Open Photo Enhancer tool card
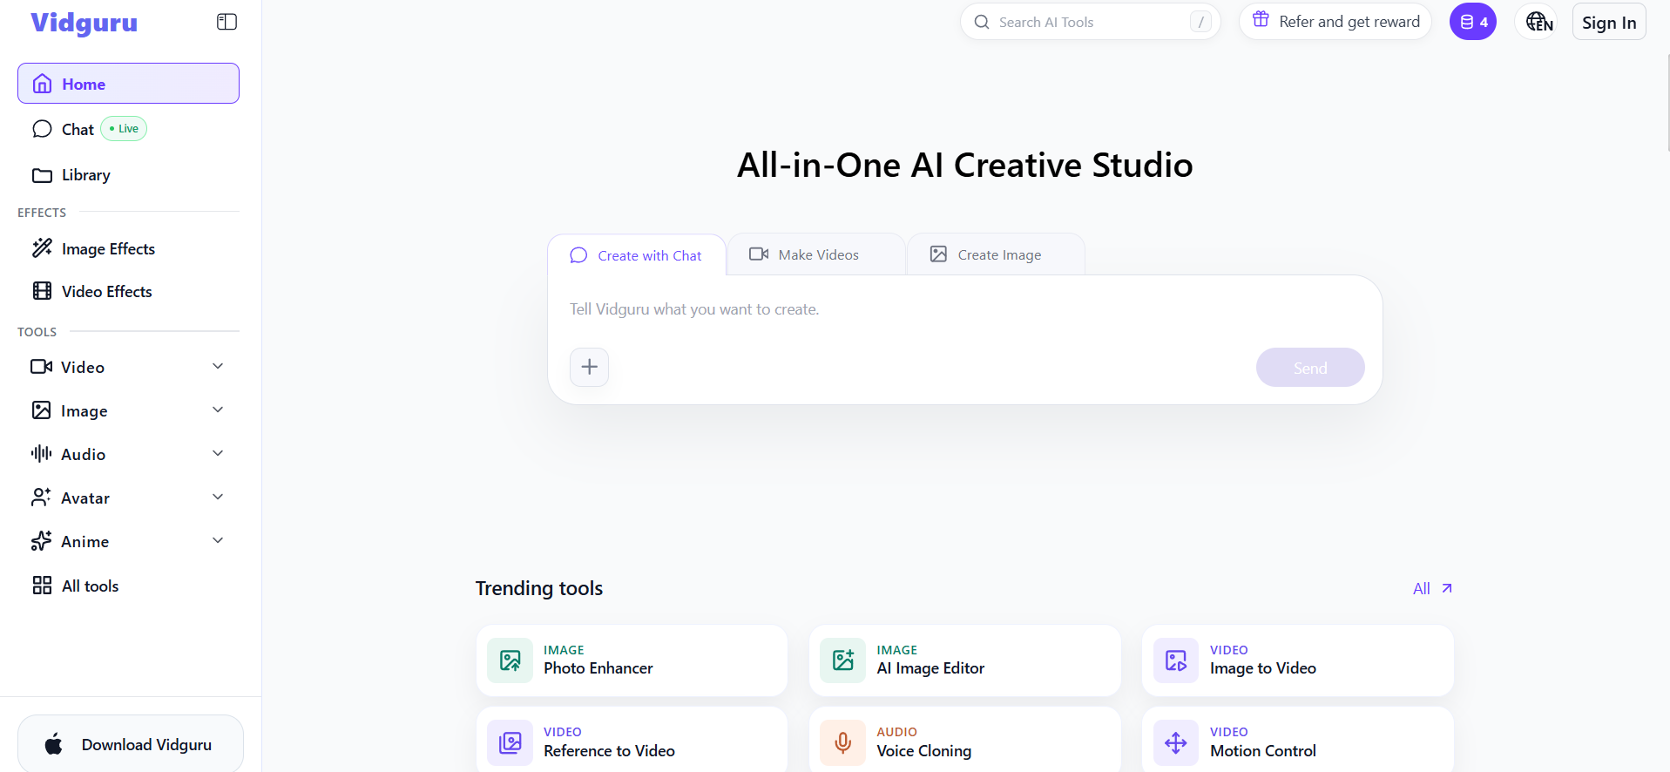The width and height of the screenshot is (1670, 772). (632, 660)
